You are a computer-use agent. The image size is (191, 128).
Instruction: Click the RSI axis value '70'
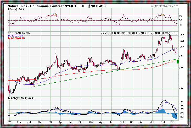[180, 16]
